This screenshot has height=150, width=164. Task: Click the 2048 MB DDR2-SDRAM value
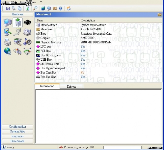click(96, 42)
